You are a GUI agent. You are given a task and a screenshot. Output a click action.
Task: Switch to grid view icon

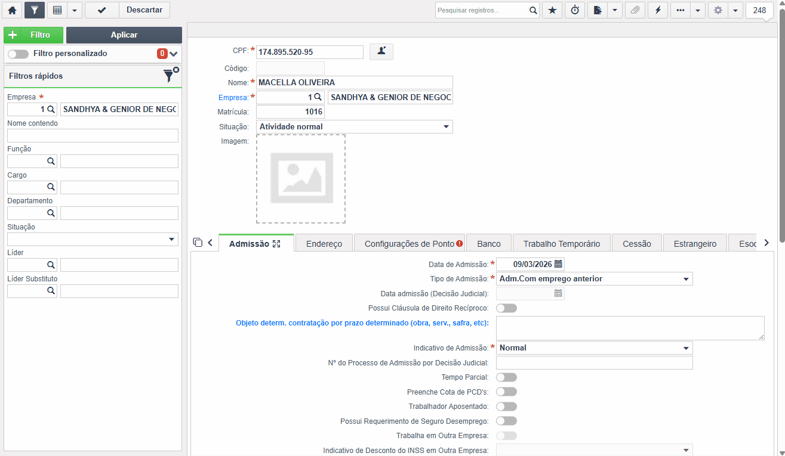(x=57, y=10)
